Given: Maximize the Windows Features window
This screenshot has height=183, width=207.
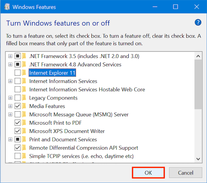Looking at the screenshot, I should pyautogui.click(x=175, y=7).
